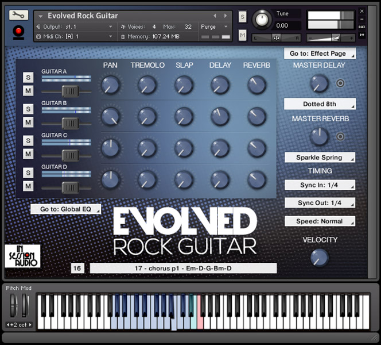Open instrument edit mode with the wrench icon
This screenshot has width=381, height=345.
pos(19,16)
